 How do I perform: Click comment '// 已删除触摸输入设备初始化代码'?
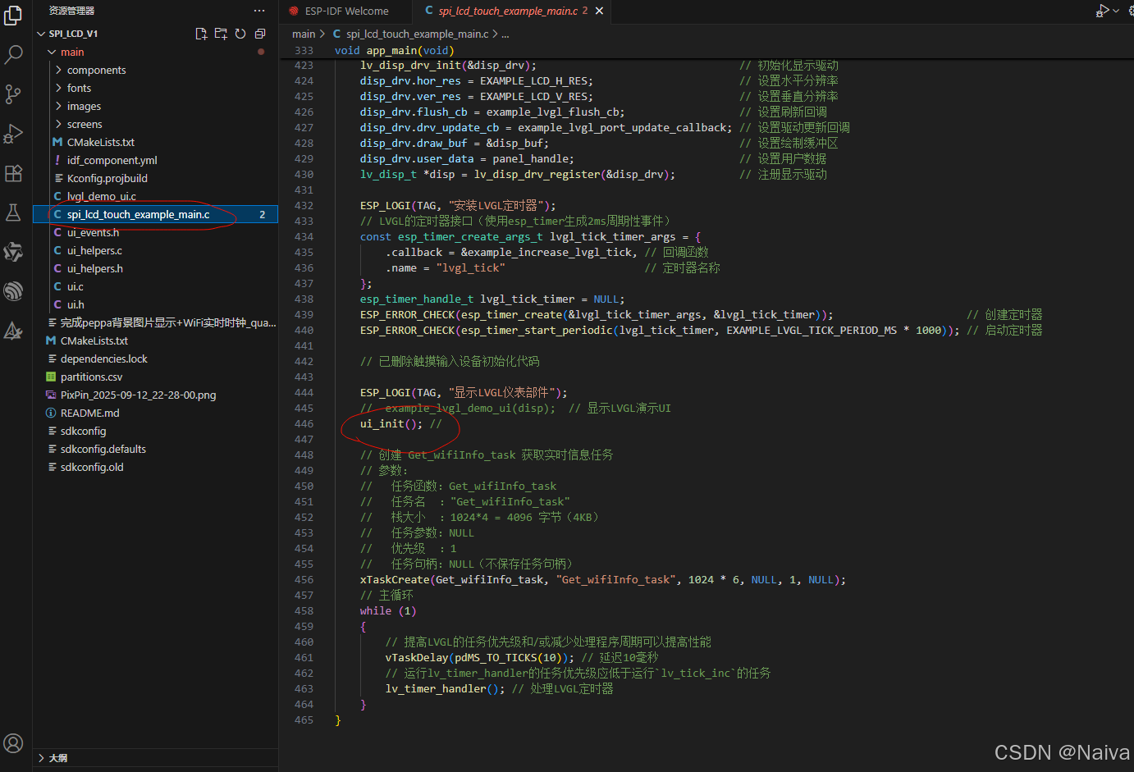450,362
